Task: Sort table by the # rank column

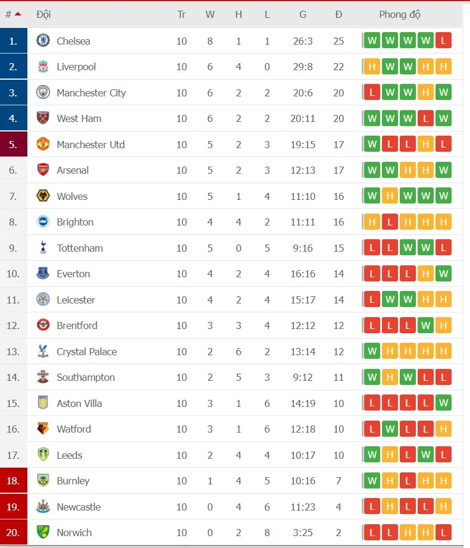Action: (12, 14)
